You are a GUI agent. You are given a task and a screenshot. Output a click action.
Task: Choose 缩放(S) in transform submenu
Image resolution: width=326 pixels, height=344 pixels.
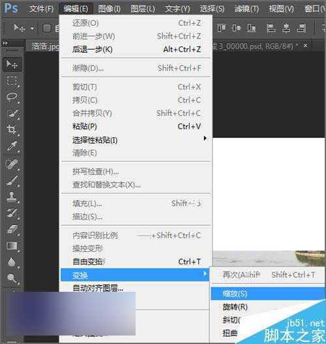click(268, 294)
